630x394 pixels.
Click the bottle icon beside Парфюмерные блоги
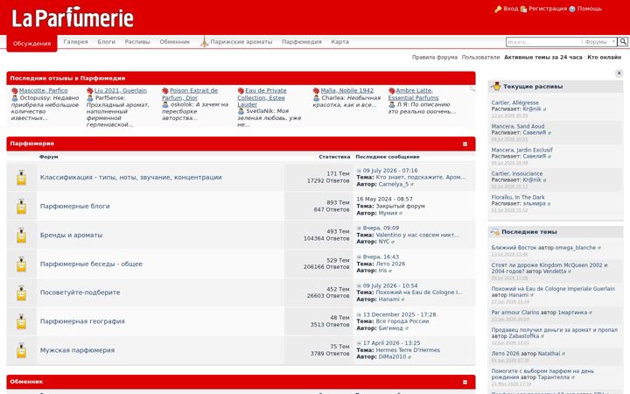pyautogui.click(x=21, y=207)
